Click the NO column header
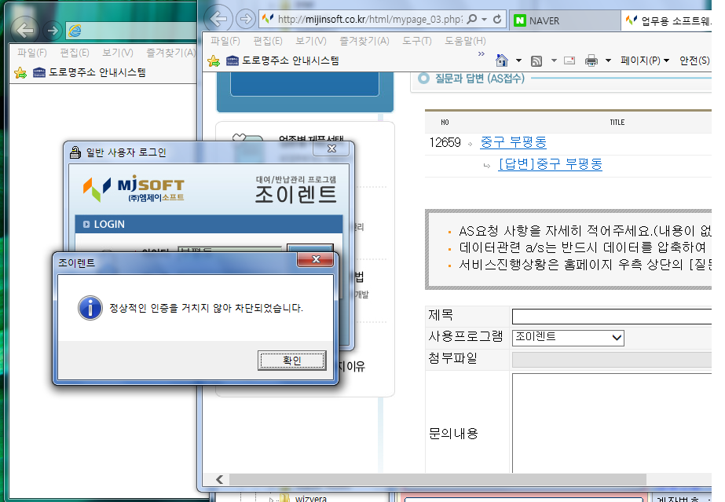 point(445,122)
